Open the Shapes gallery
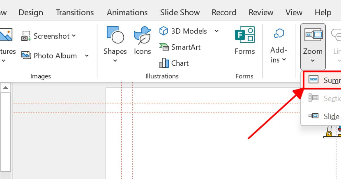 [115, 41]
